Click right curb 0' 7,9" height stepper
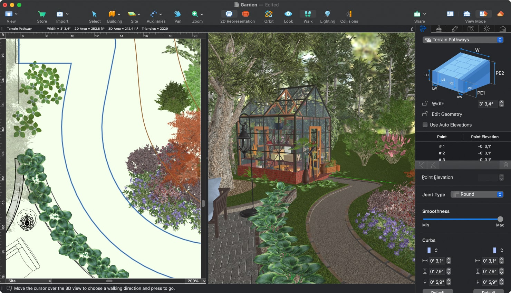The width and height of the screenshot is (511, 293). coord(501,271)
